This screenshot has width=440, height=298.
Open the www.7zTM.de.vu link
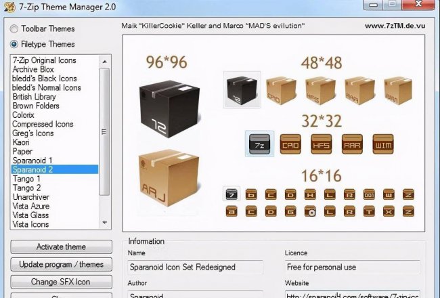pyautogui.click(x=395, y=26)
